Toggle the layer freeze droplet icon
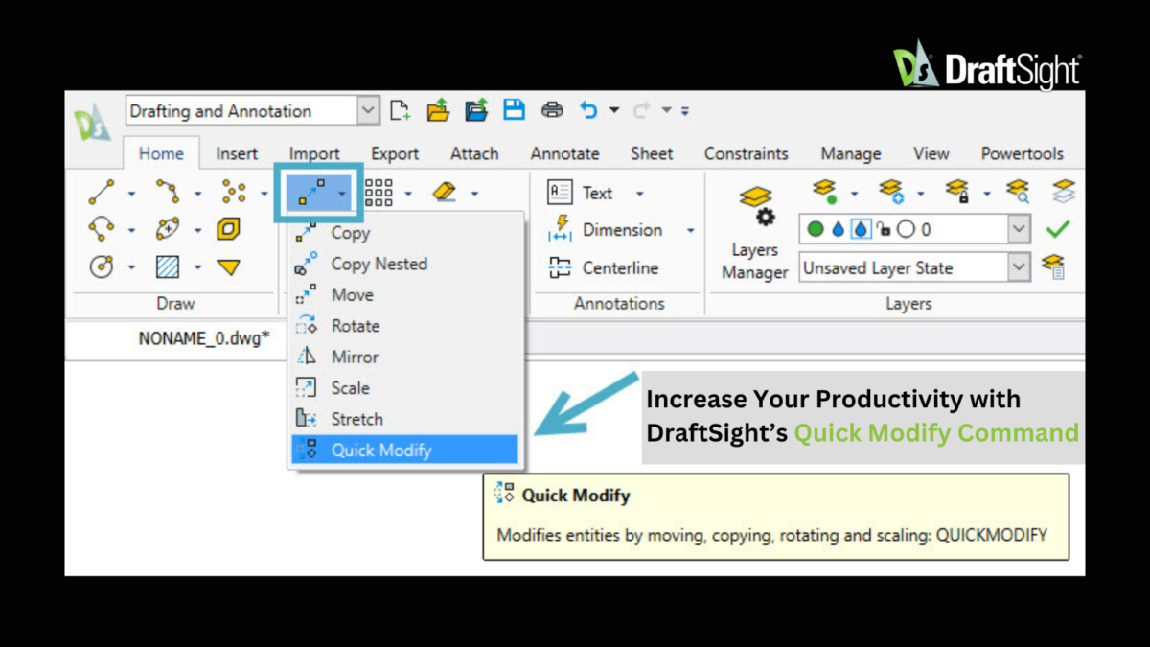1150x647 pixels. 837,228
